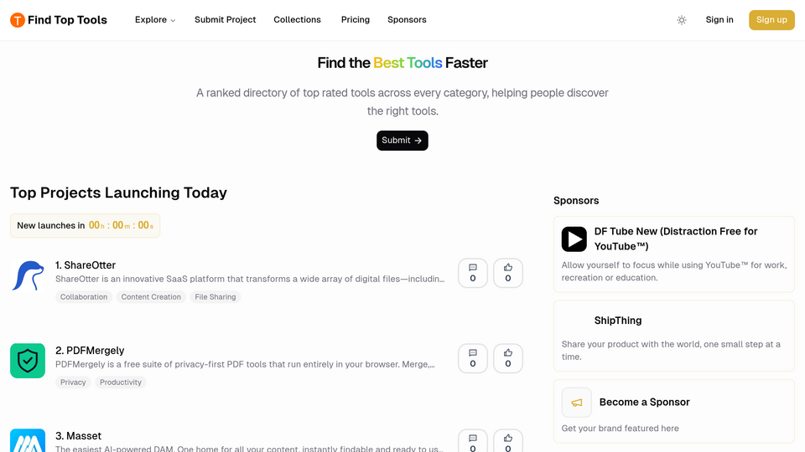This screenshot has height=452, width=805.
Task: Click the DF Tube play icon
Action: click(574, 239)
